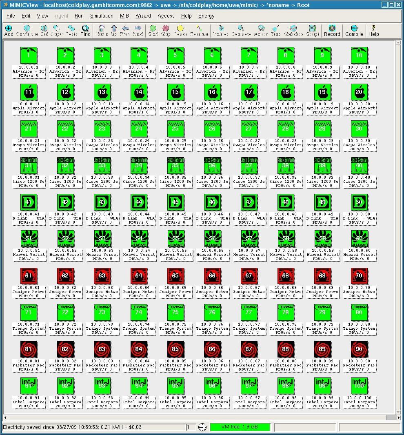Click the 10.0.0.31 address label
This screenshot has width=404, height=435.
click(x=29, y=177)
